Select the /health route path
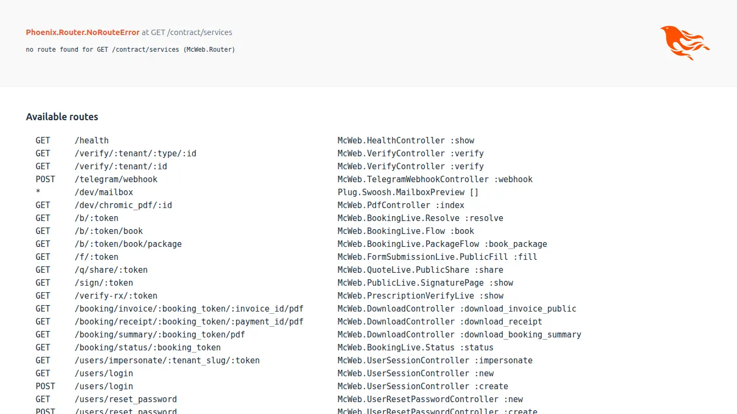737x414 pixels. point(92,141)
